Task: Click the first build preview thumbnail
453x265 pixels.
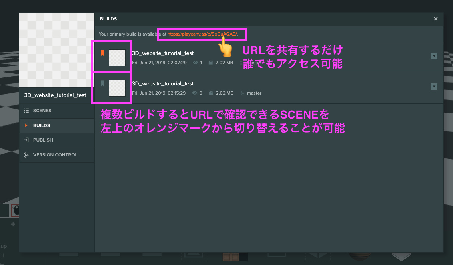Action: point(117,57)
